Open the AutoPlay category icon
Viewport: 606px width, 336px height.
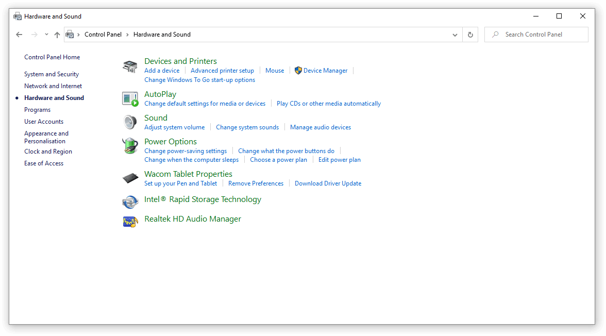(130, 98)
